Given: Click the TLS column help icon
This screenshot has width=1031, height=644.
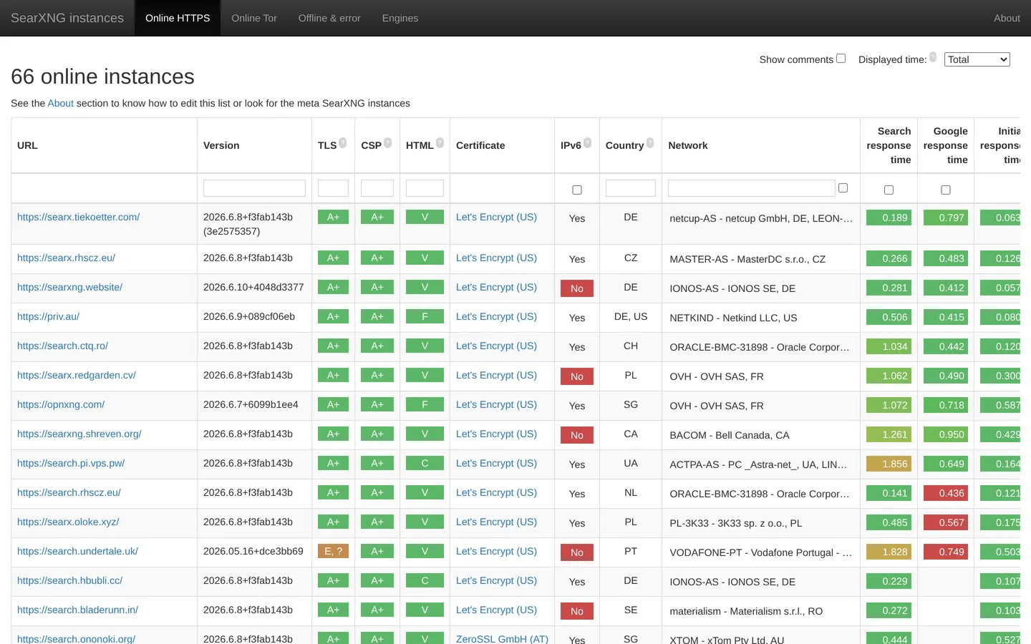Looking at the screenshot, I should pos(343,143).
